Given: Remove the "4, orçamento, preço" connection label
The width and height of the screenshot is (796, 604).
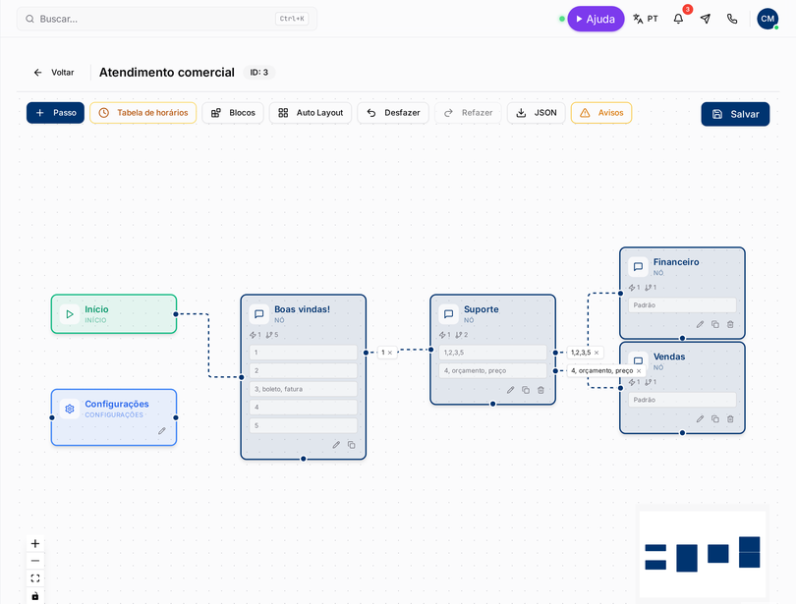Looking at the screenshot, I should coord(639,370).
